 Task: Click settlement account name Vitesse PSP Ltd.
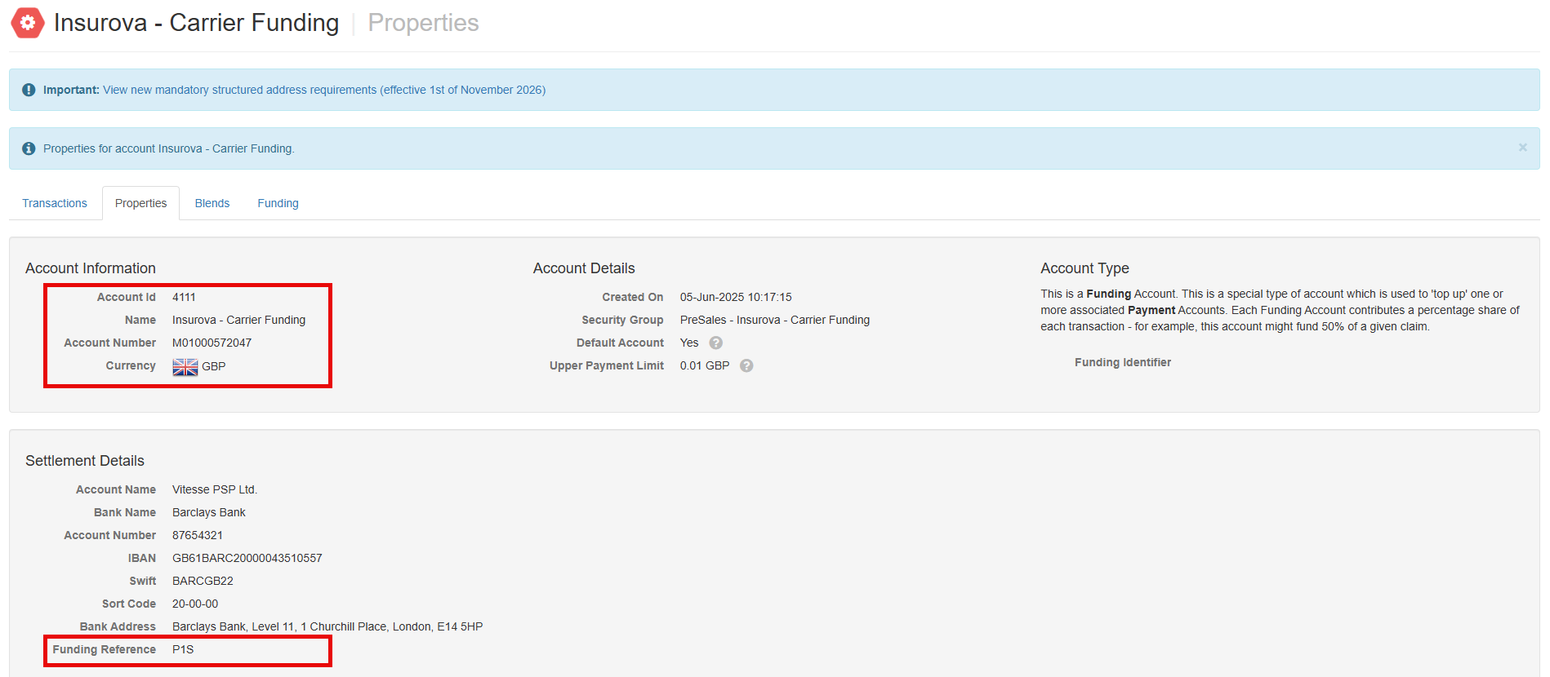[x=215, y=489]
